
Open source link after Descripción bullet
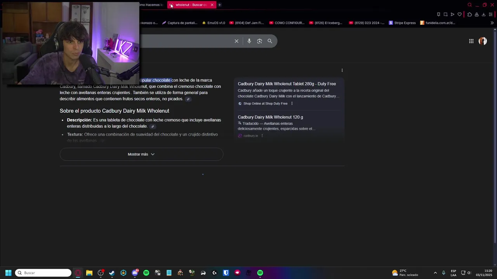tap(153, 127)
